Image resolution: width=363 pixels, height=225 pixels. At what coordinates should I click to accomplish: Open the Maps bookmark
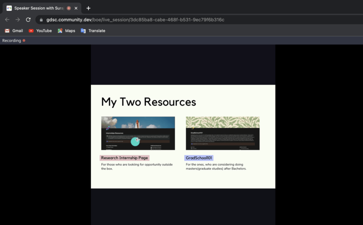pos(66,31)
